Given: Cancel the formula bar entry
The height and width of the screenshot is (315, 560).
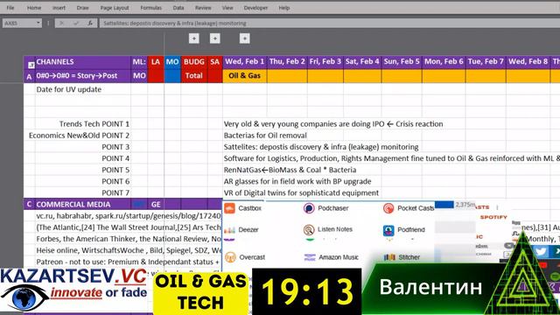Looking at the screenshot, I should tap(61, 24).
